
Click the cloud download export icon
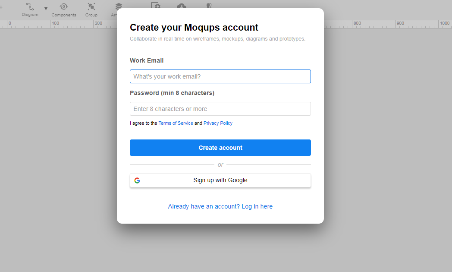(x=182, y=6)
